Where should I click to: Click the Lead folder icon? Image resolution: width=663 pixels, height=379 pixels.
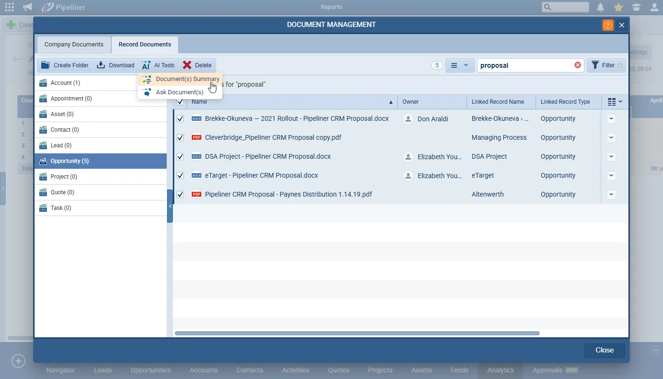[44, 145]
